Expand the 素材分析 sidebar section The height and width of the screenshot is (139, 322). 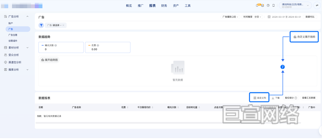click(x=28, y=48)
